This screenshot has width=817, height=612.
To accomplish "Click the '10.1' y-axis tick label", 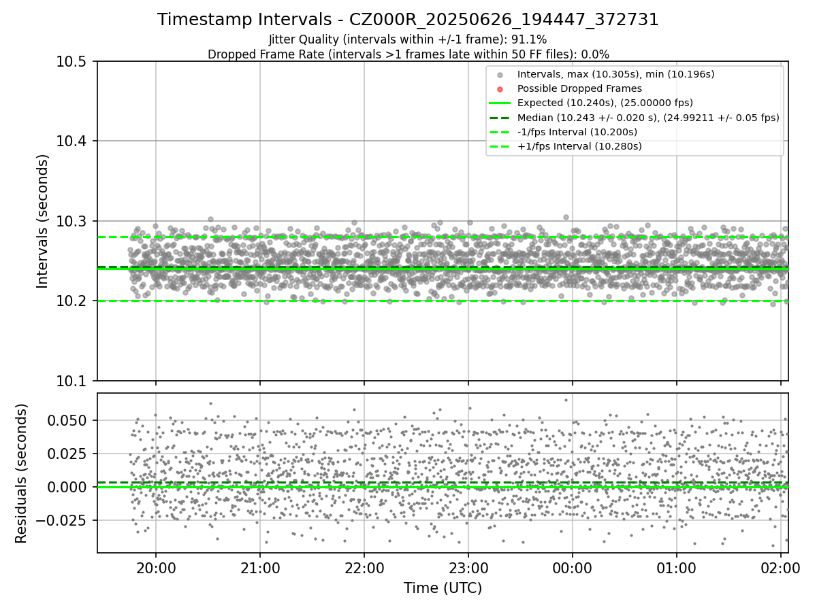I will click(71, 381).
